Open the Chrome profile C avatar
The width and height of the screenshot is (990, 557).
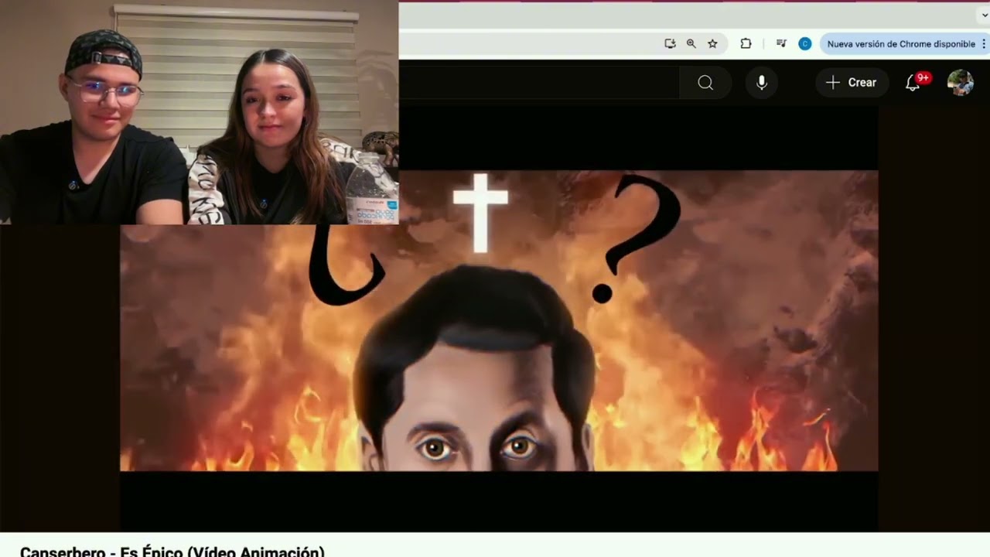[x=804, y=44]
